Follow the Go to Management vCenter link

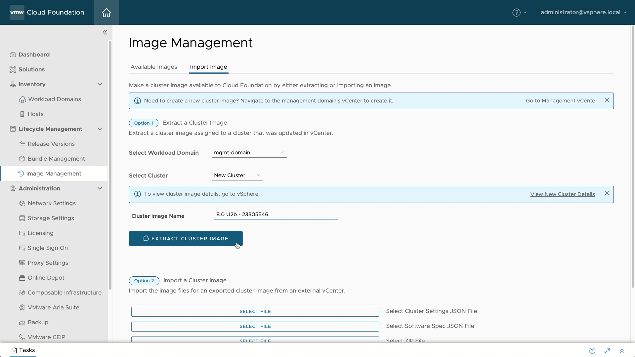click(561, 100)
